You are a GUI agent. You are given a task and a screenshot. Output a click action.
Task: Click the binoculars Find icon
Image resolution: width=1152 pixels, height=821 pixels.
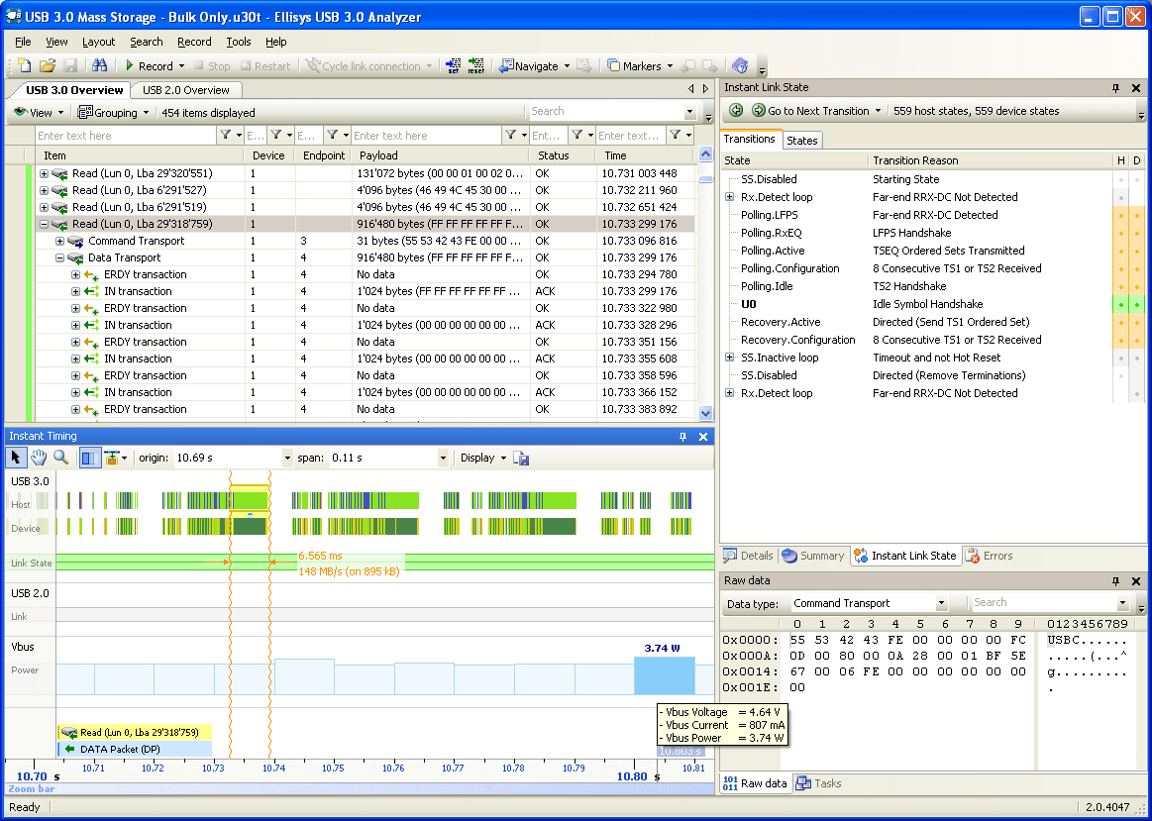pyautogui.click(x=99, y=66)
